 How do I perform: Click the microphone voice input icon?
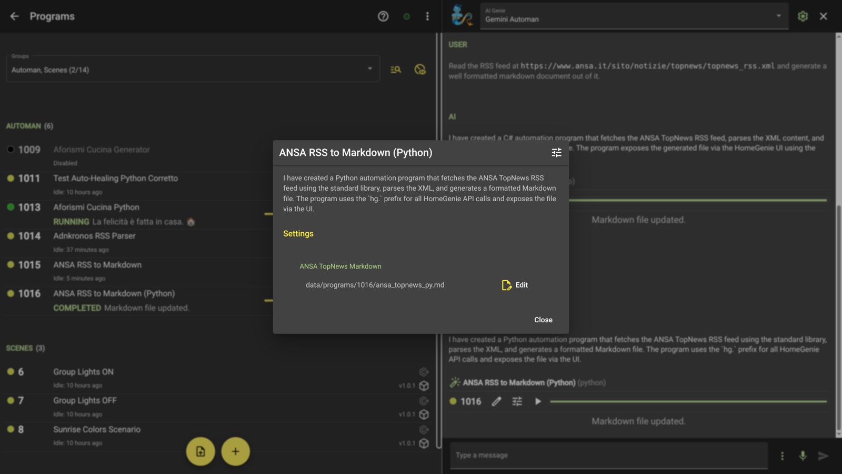pyautogui.click(x=803, y=456)
